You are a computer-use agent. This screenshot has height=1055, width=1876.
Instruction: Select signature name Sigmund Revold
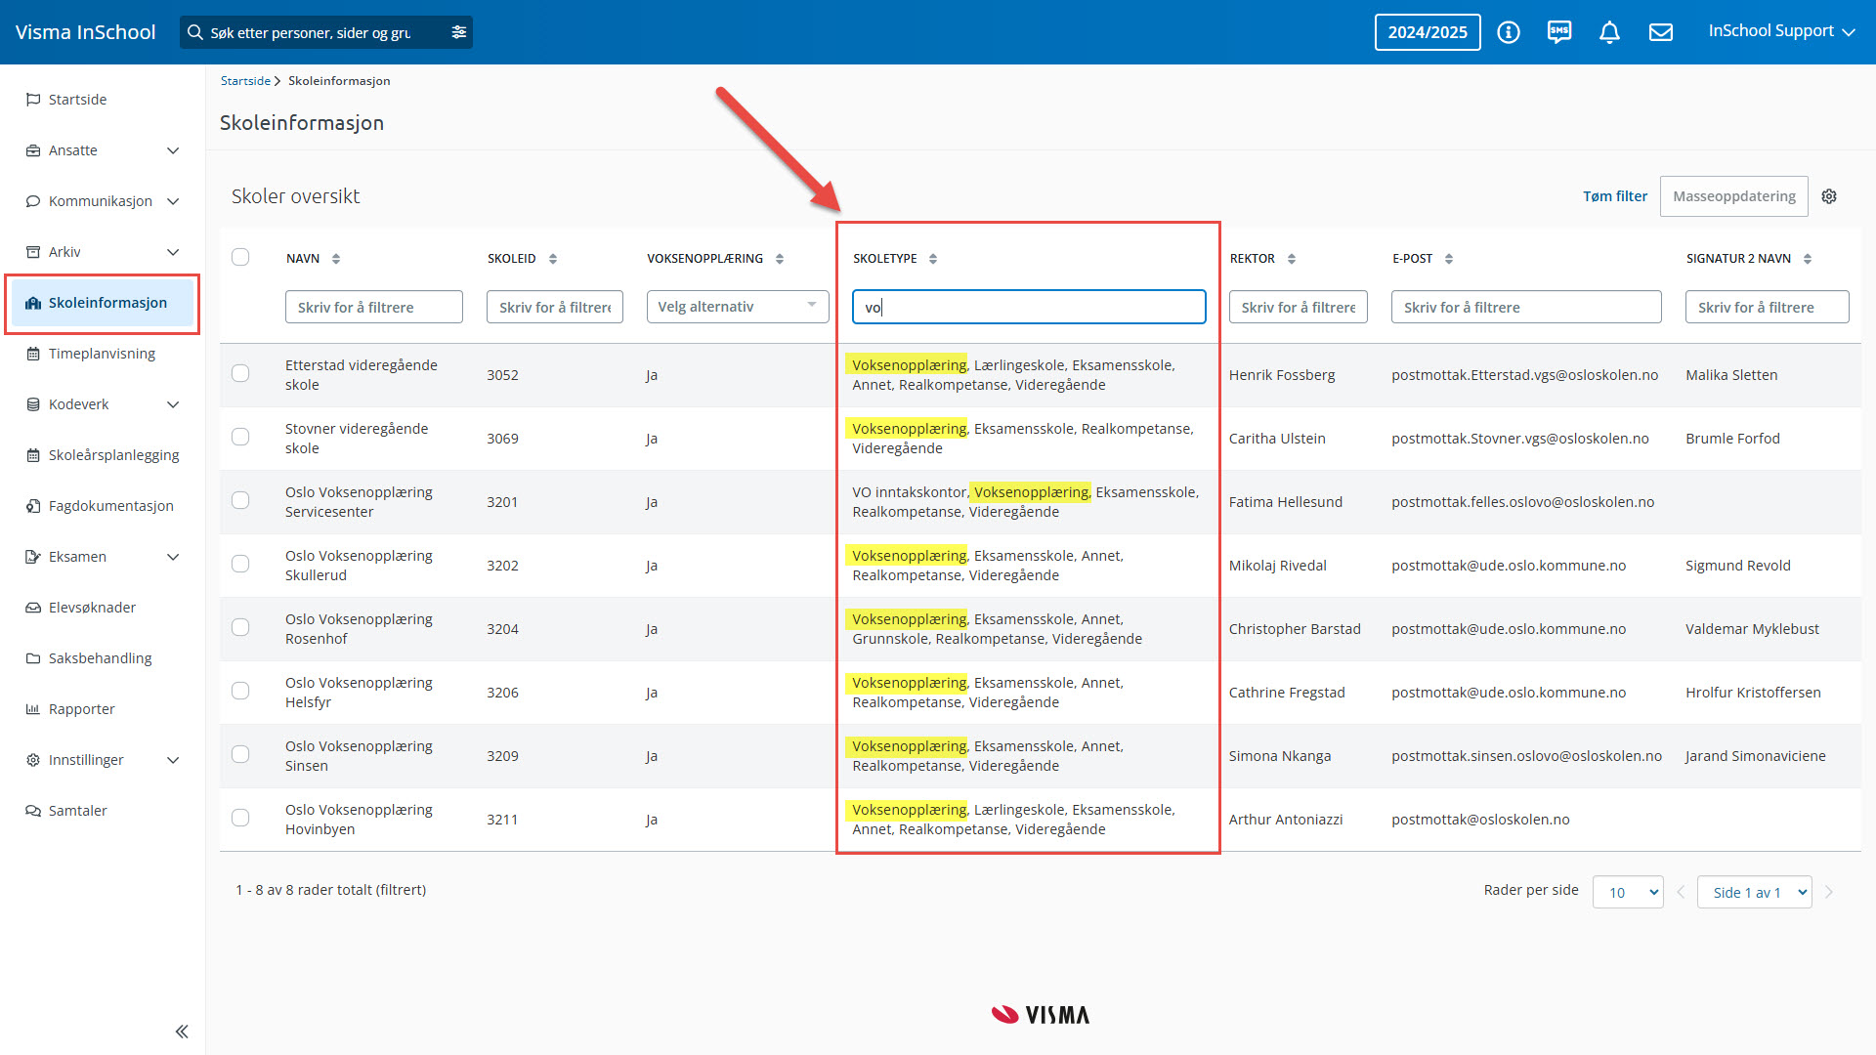point(1738,566)
